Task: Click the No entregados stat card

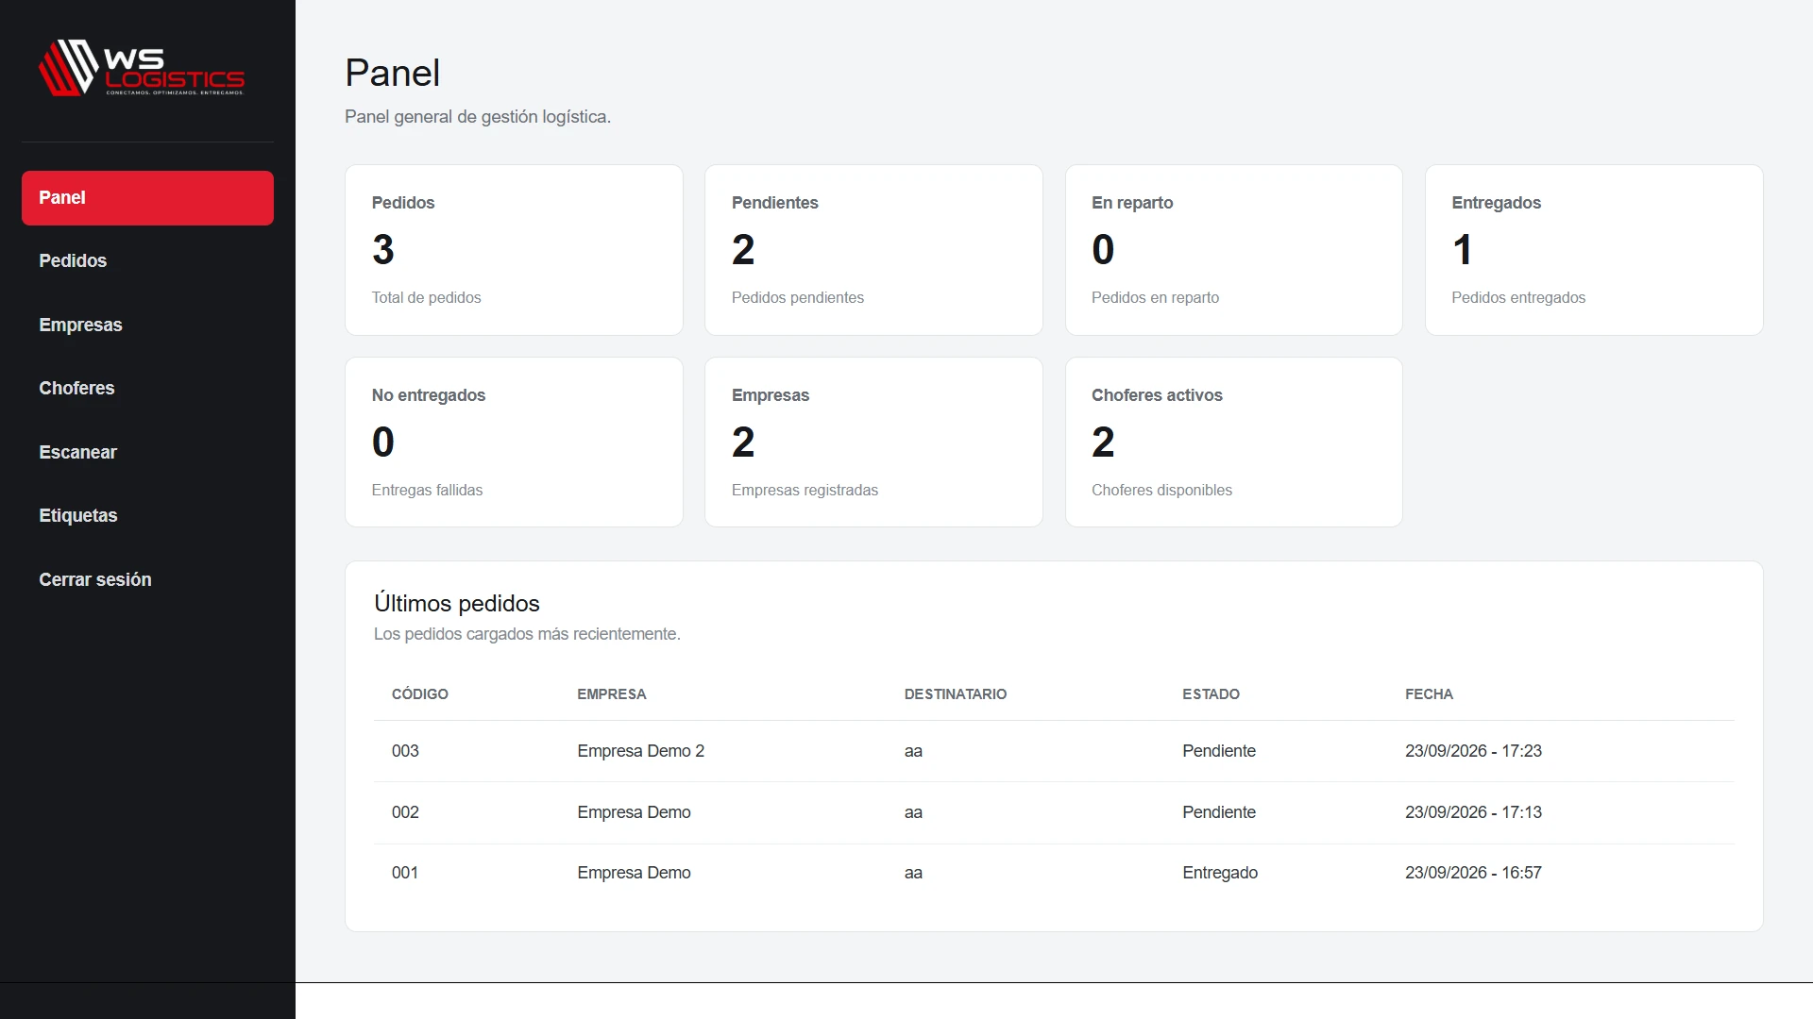Action: tap(514, 443)
